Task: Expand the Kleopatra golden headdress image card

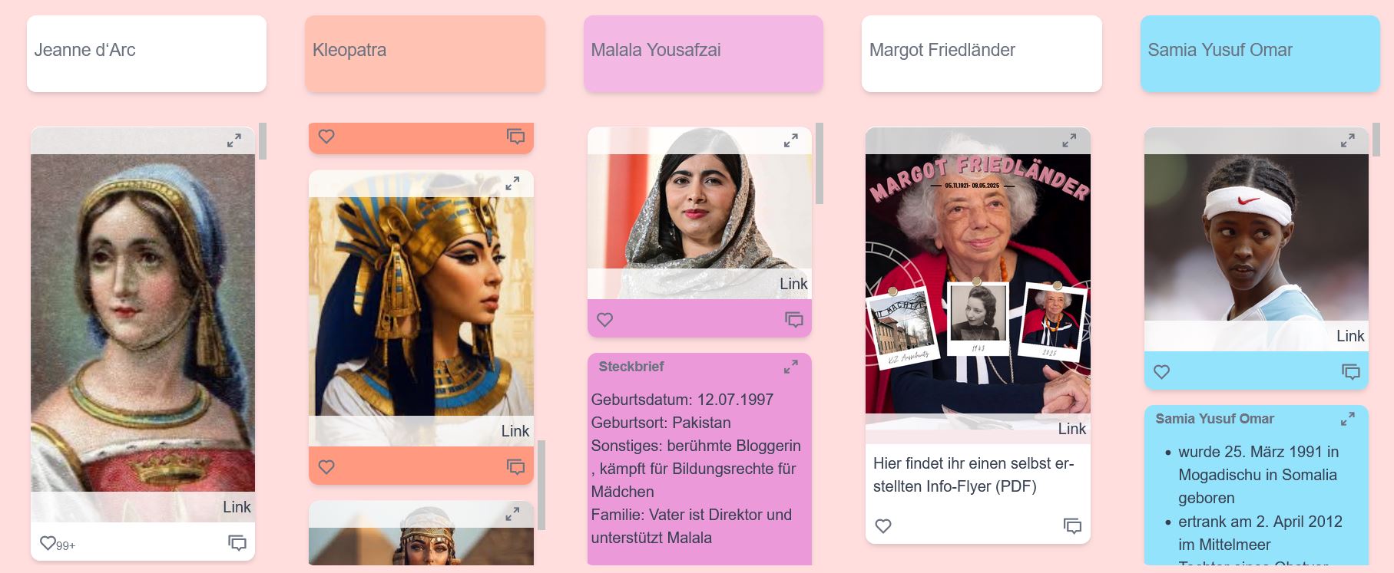Action: tap(512, 183)
